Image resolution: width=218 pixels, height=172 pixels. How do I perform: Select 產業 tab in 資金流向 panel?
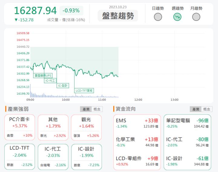(x=196, y=109)
